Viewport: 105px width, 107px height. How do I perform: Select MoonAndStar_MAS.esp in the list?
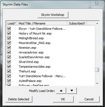(35, 43)
